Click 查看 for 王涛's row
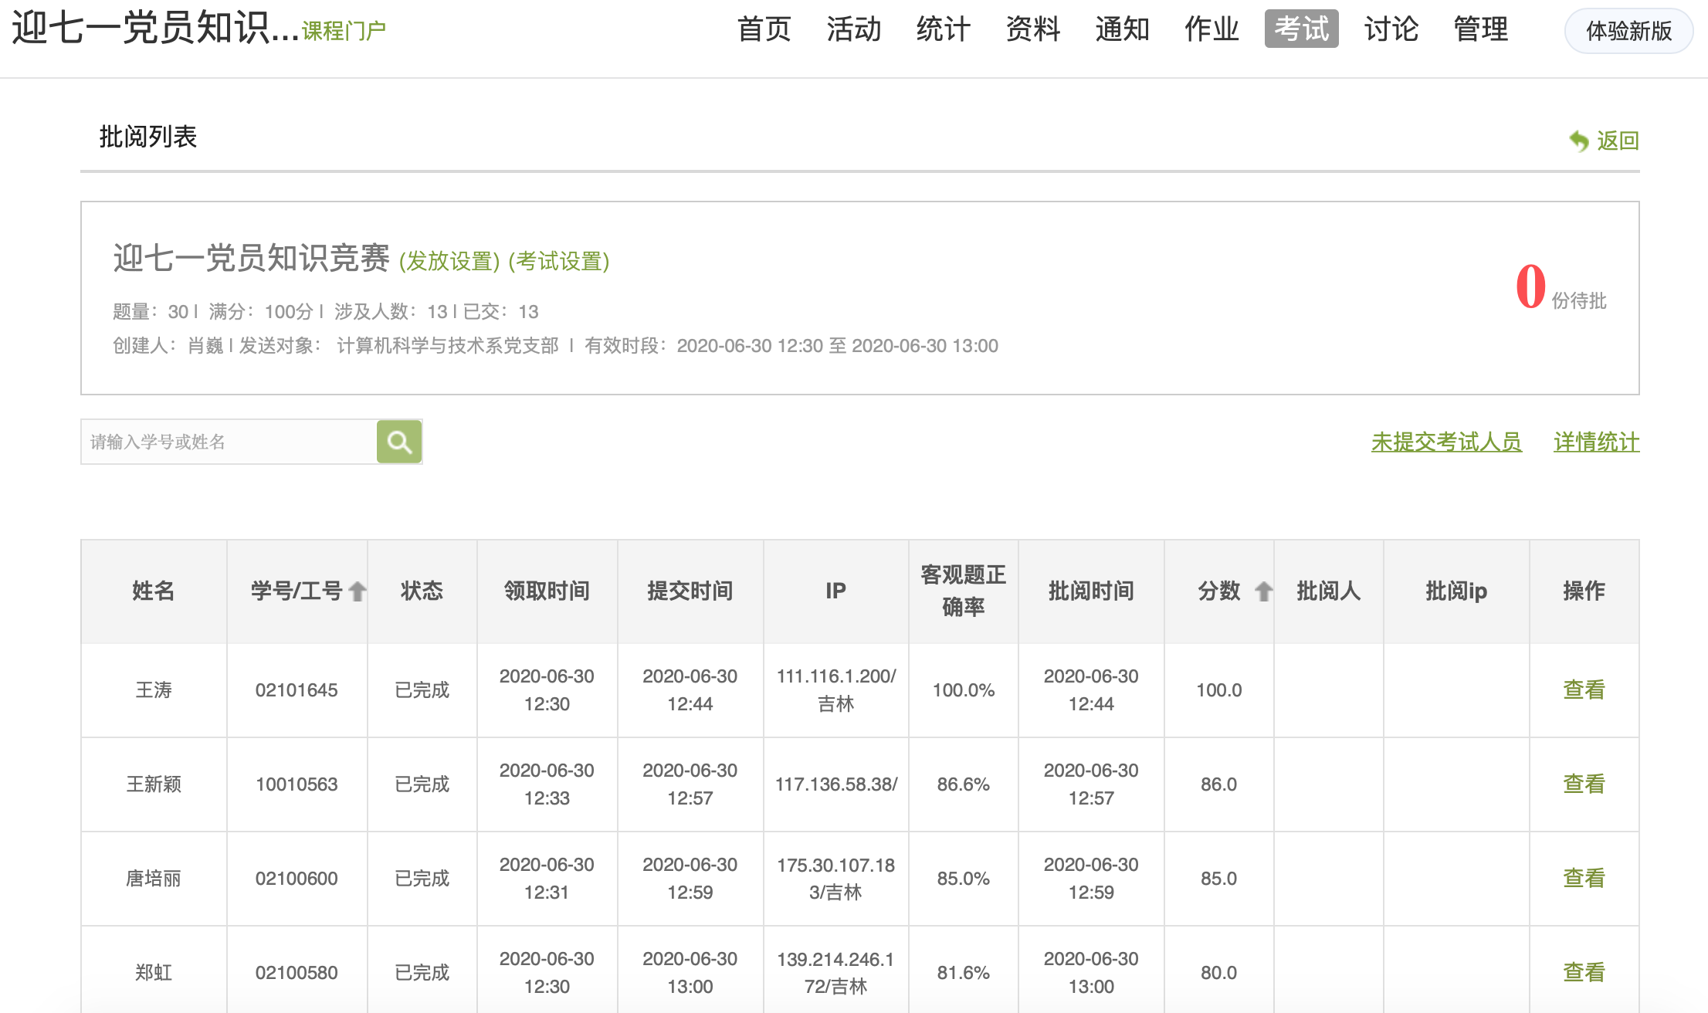Viewport: 1708px width, 1013px height. click(1584, 689)
